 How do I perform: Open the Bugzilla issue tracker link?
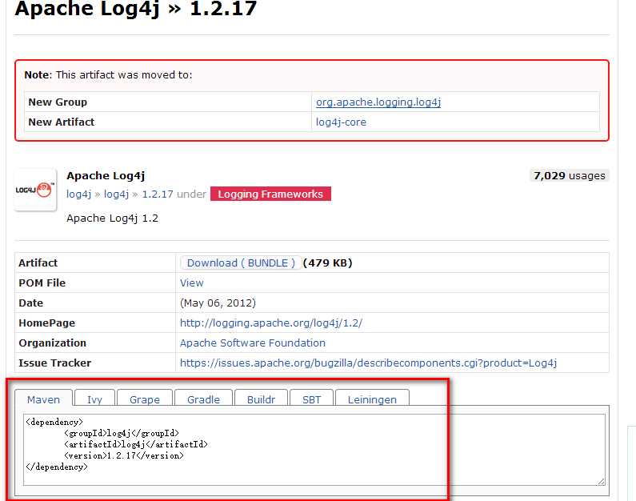pyautogui.click(x=368, y=363)
